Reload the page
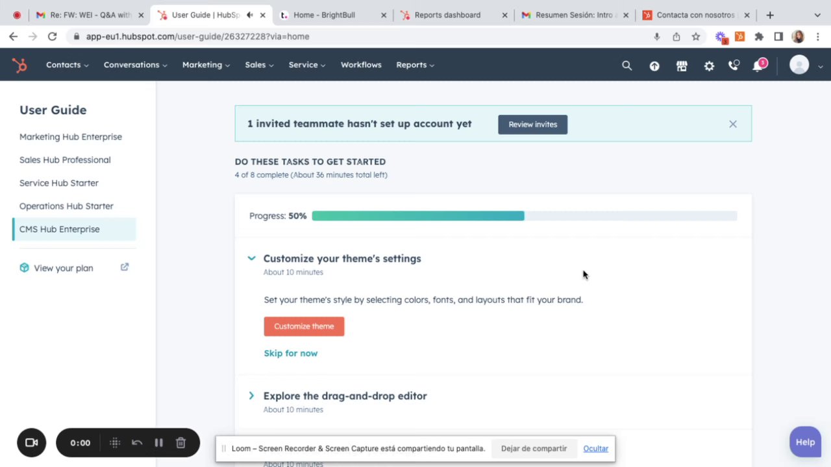The width and height of the screenshot is (831, 467). (x=52, y=36)
